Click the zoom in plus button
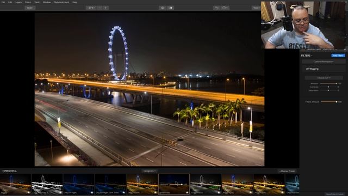 pos(105,8)
